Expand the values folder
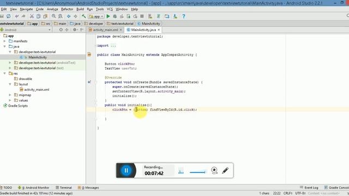This screenshot has width=349, height=196. [10, 100]
